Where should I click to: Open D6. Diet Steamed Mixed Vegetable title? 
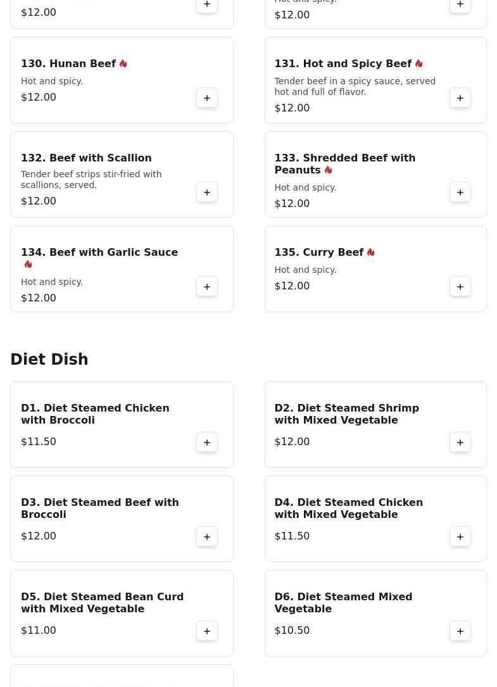(x=343, y=602)
